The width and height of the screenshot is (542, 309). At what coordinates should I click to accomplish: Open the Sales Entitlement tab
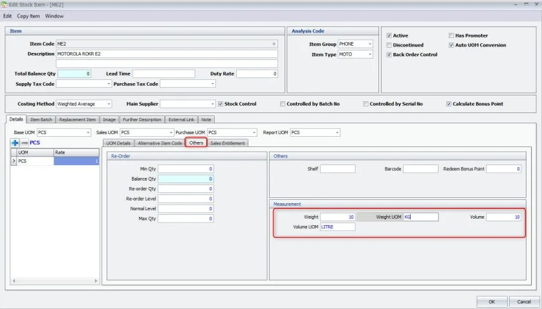point(227,143)
